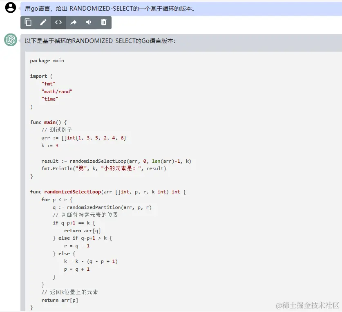Click the '} else if q-p+1 > k {' line
The image size is (342, 312).
(82, 238)
